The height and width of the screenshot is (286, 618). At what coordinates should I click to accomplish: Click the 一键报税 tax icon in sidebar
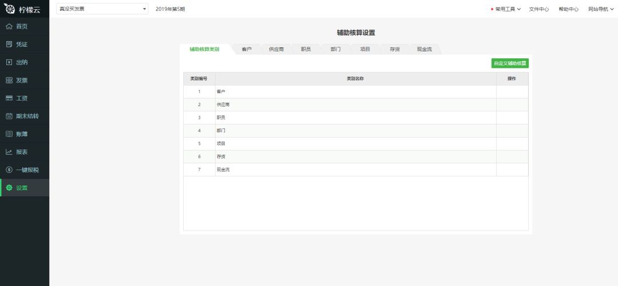pos(9,170)
